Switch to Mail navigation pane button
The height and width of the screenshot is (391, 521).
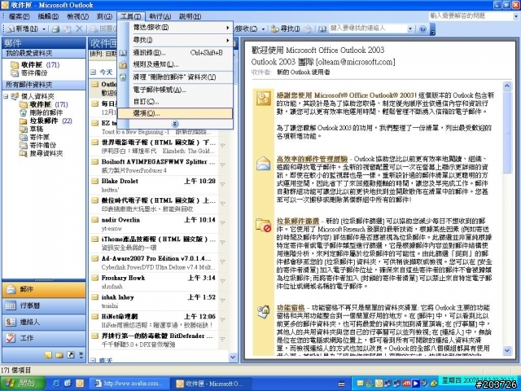pos(44,289)
